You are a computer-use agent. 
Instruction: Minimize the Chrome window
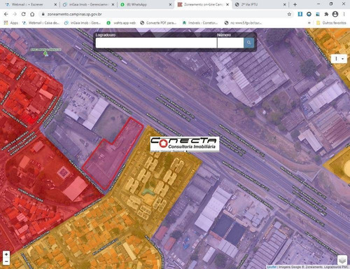[318, 4]
